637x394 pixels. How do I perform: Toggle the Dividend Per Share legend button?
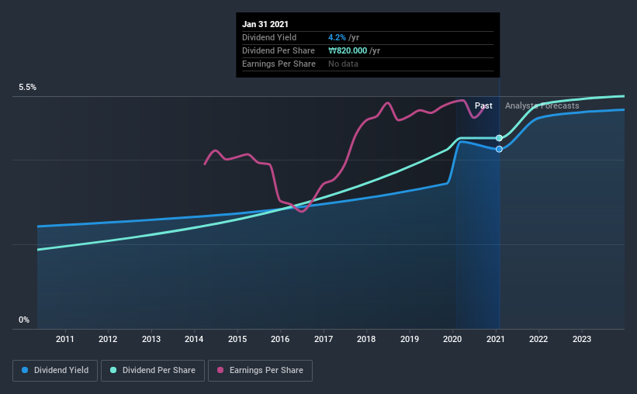[153, 371]
